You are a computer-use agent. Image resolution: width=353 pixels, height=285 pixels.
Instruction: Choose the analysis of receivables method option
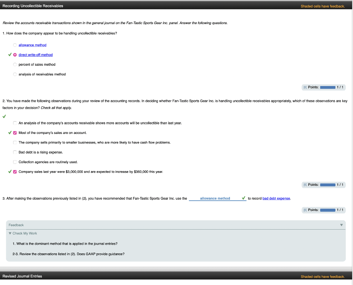[15, 74]
